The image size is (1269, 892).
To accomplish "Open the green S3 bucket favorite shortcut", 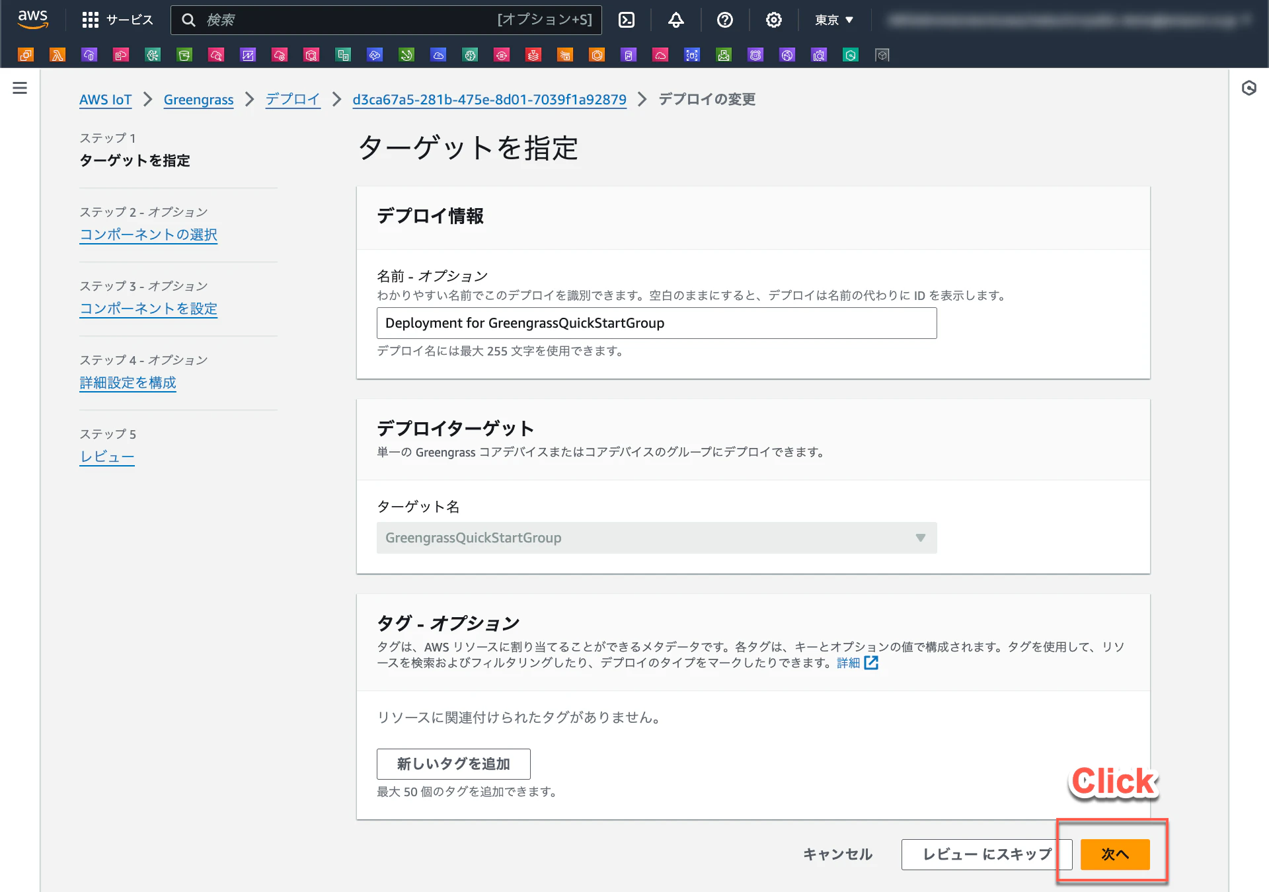I will (x=184, y=55).
